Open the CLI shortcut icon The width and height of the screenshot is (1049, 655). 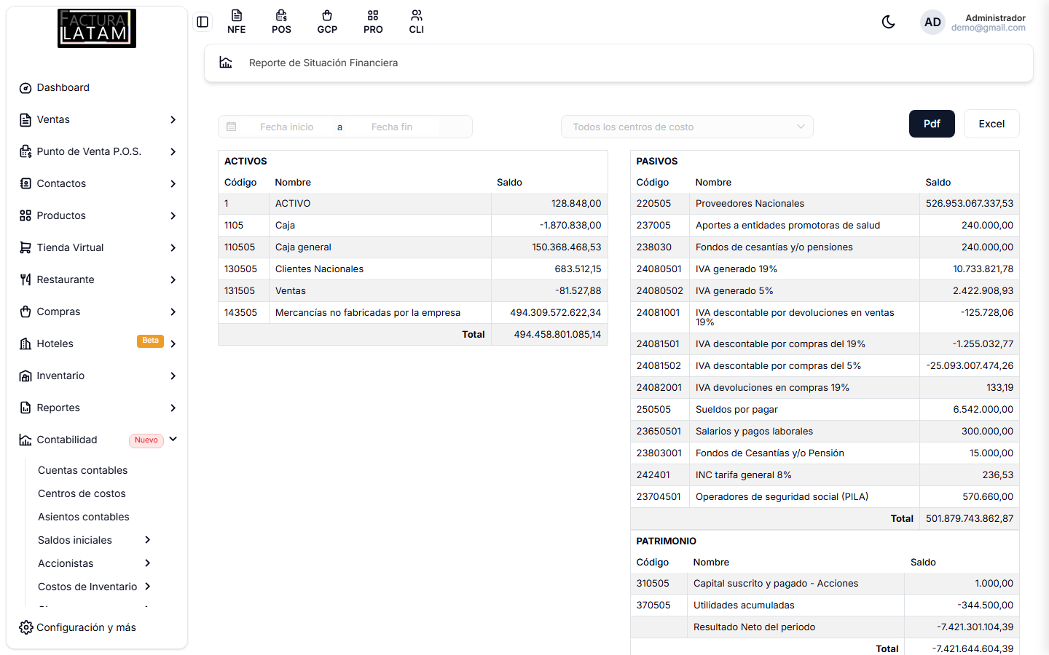point(417,22)
